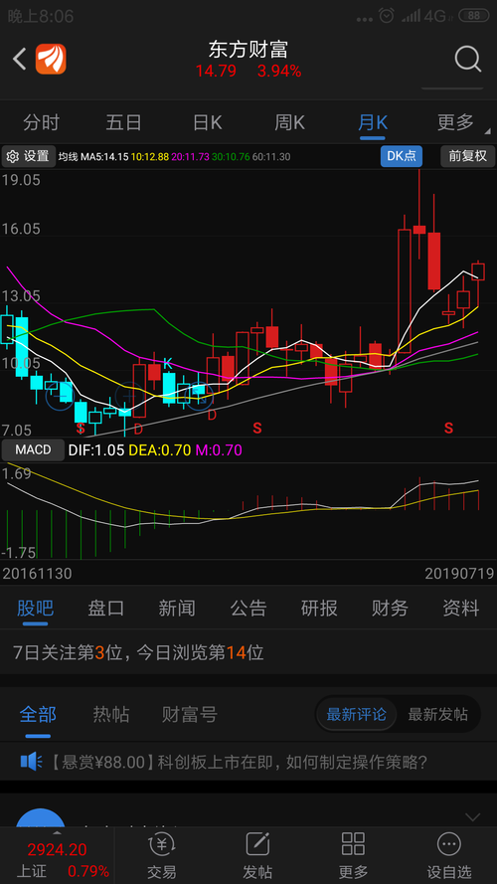Open the orange Eastmoney app logo
497x884 pixels.
point(51,60)
